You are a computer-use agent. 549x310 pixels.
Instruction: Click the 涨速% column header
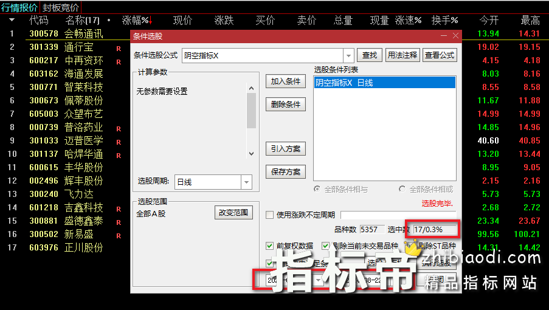pos(408,20)
